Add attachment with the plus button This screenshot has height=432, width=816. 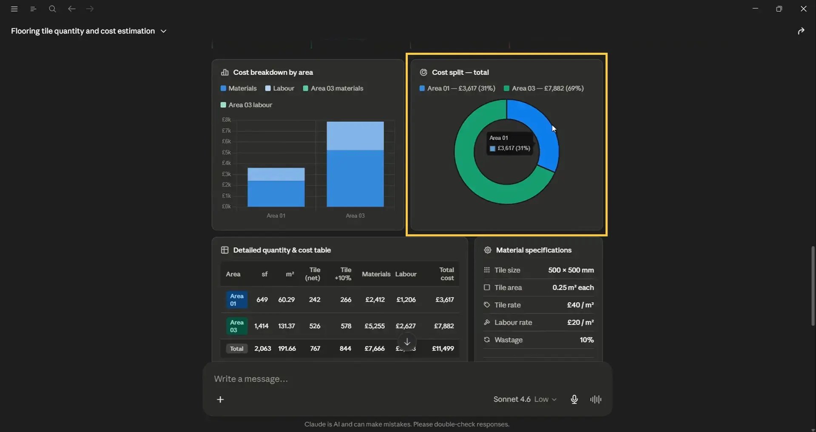click(x=220, y=399)
